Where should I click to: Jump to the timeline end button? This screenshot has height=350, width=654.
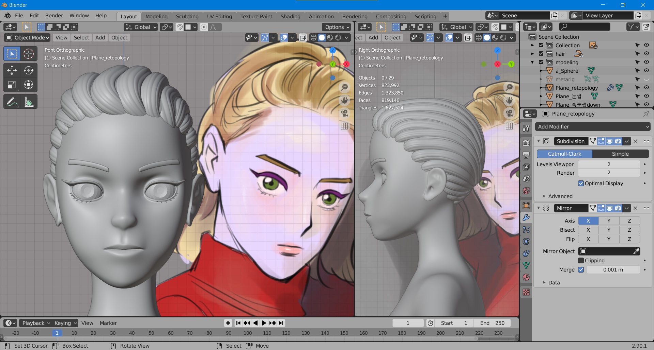click(x=281, y=323)
